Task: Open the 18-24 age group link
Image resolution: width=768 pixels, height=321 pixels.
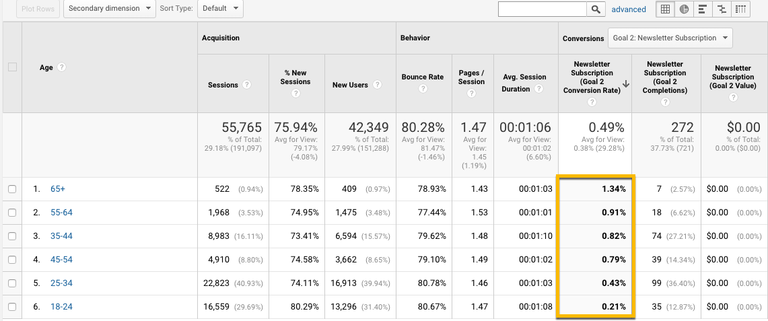Action: (60, 307)
